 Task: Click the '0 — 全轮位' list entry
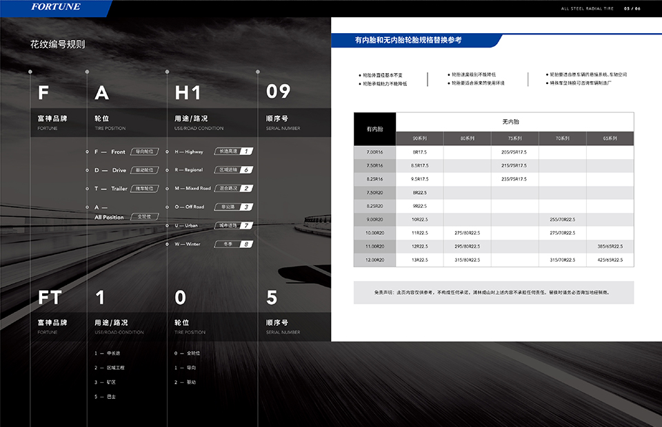pos(187,353)
